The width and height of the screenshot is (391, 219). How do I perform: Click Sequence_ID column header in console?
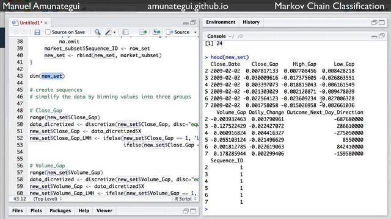tap(227, 161)
